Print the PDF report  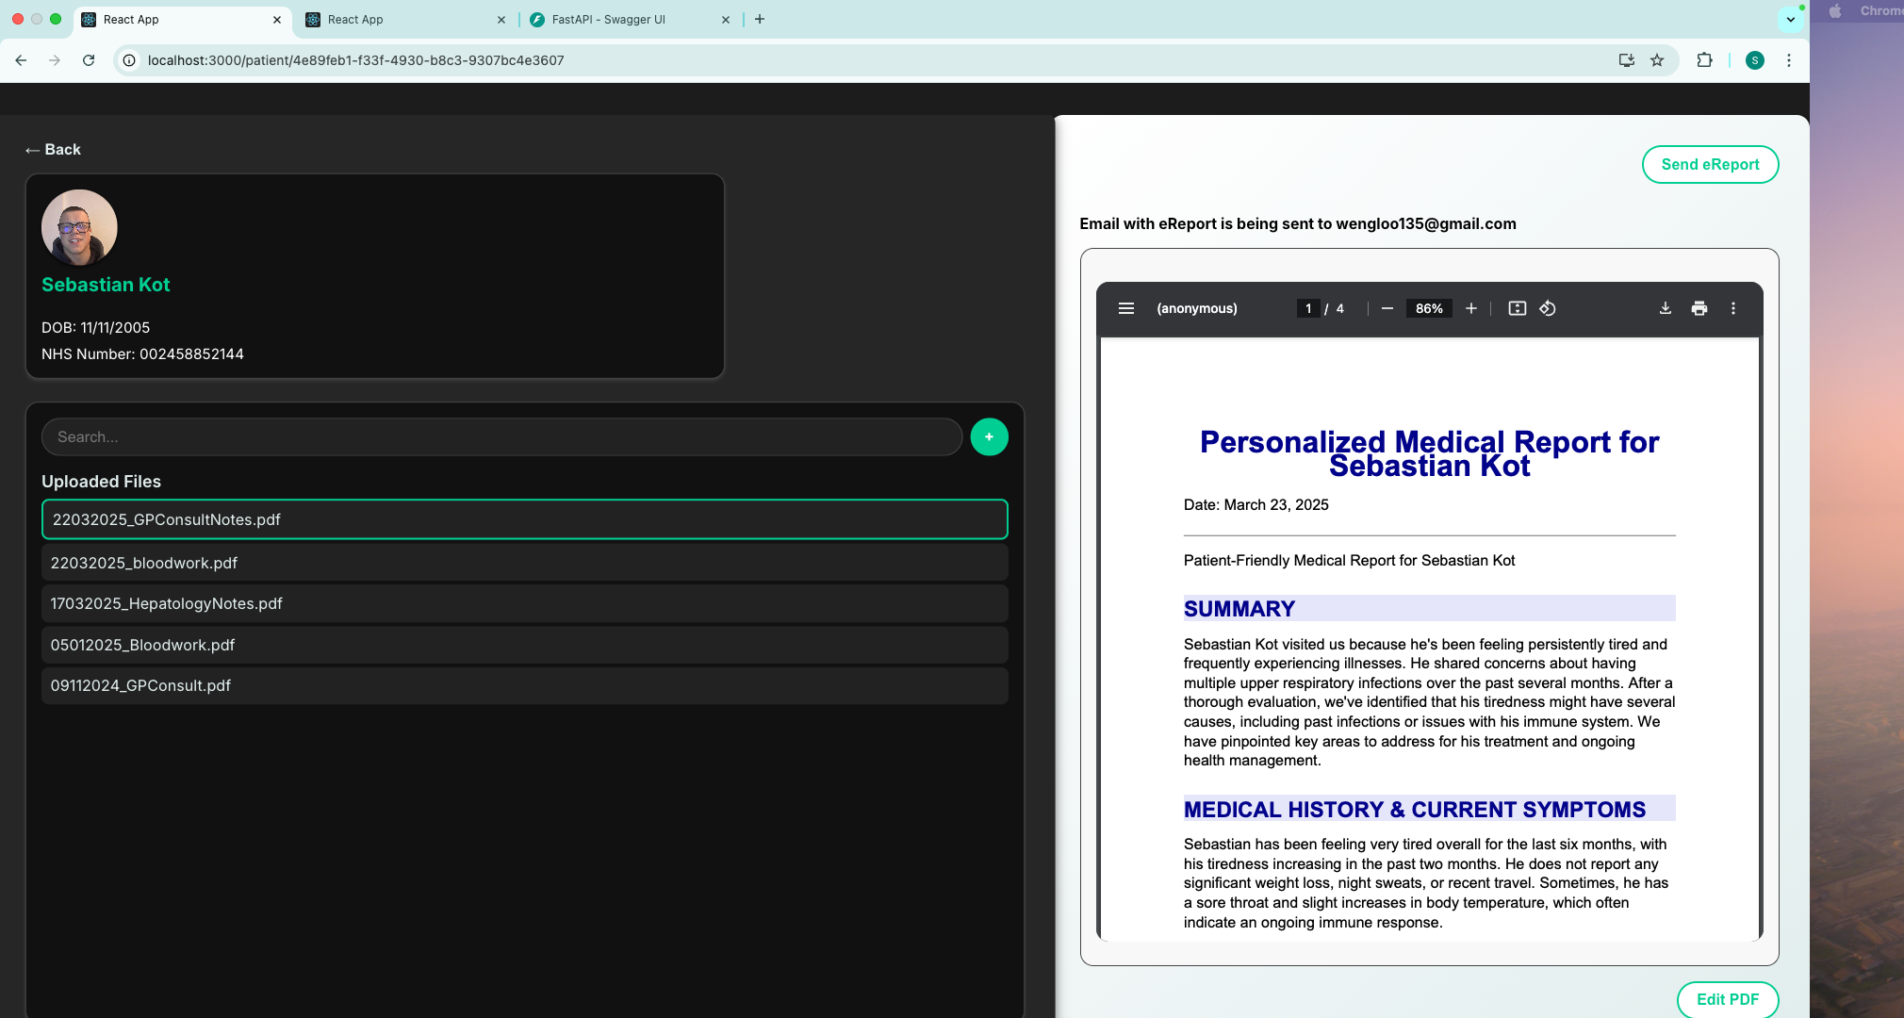pyautogui.click(x=1699, y=308)
